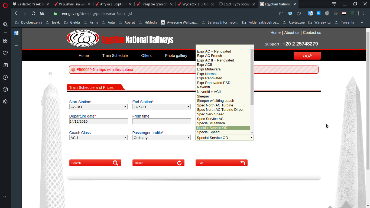
Task: Click the Reset button
Action: tap(158, 163)
